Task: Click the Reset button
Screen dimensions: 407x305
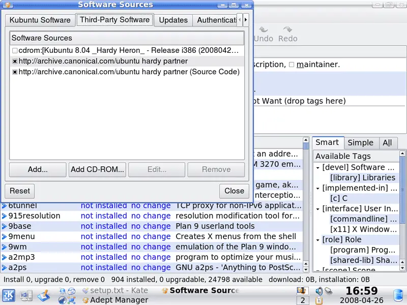Action: 20,191
